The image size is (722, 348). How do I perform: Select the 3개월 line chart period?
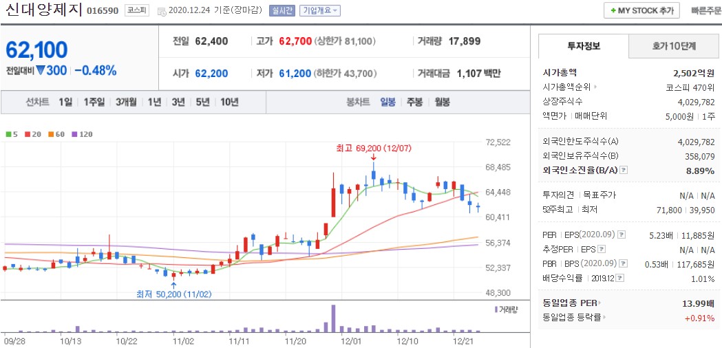click(x=126, y=102)
